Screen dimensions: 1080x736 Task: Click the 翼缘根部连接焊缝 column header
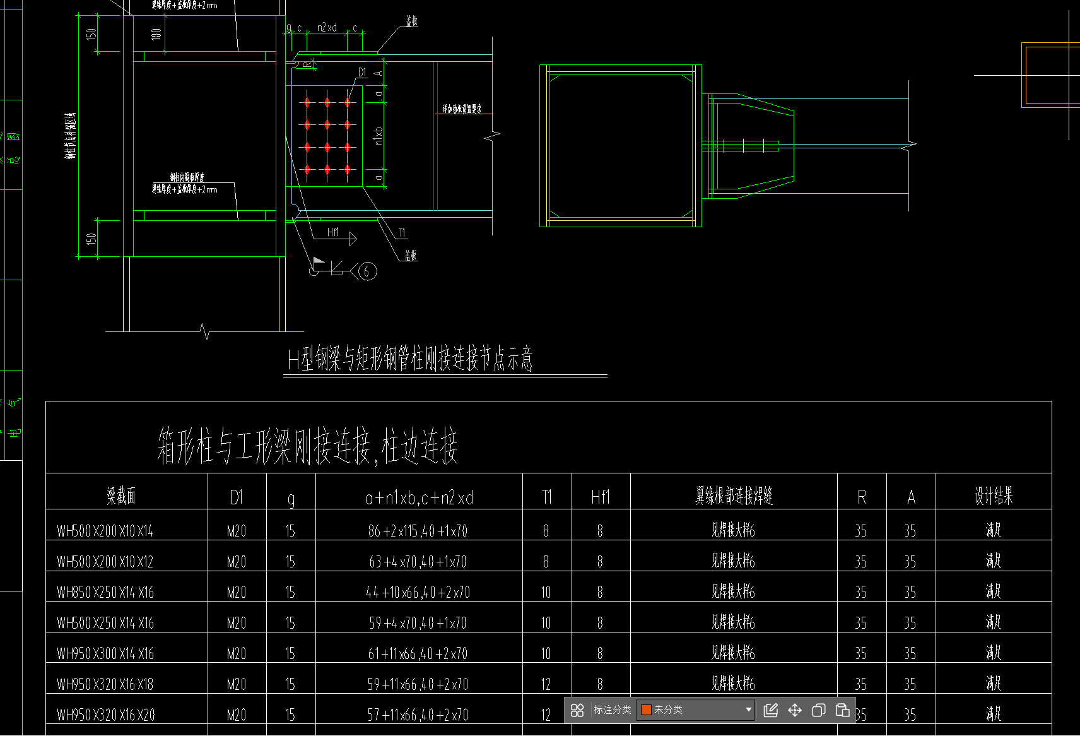click(x=734, y=496)
